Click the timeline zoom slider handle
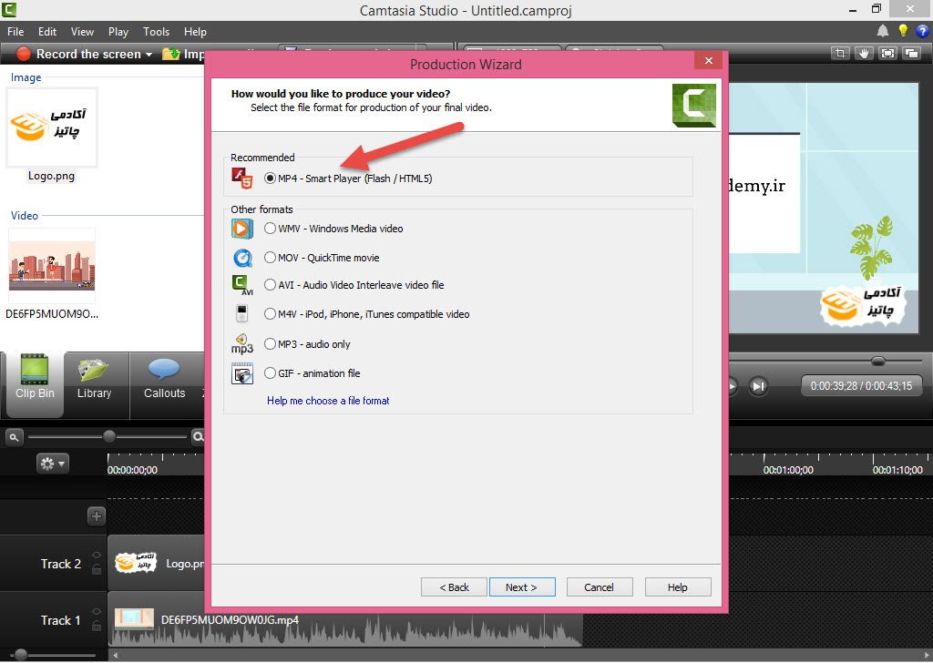The image size is (933, 663). tap(109, 436)
